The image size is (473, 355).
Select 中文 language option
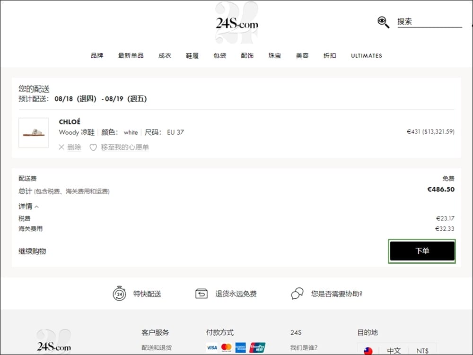pyautogui.click(x=394, y=351)
